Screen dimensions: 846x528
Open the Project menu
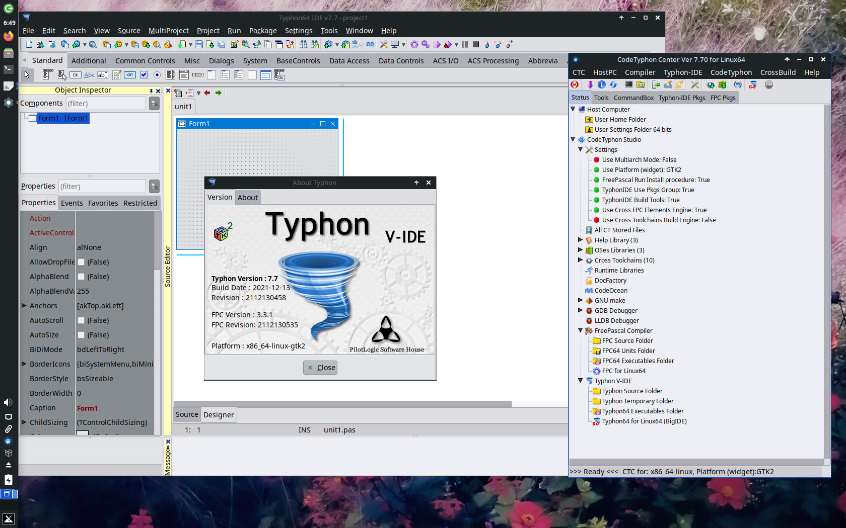click(208, 31)
